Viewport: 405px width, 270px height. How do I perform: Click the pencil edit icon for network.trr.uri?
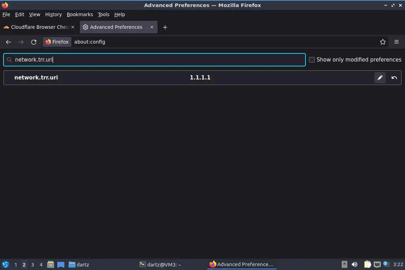380,78
